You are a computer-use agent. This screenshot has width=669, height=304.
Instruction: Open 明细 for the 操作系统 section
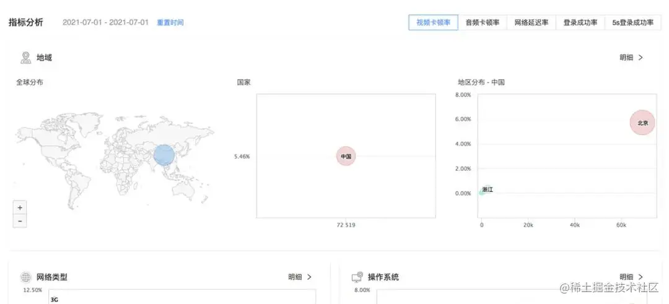[626, 277]
